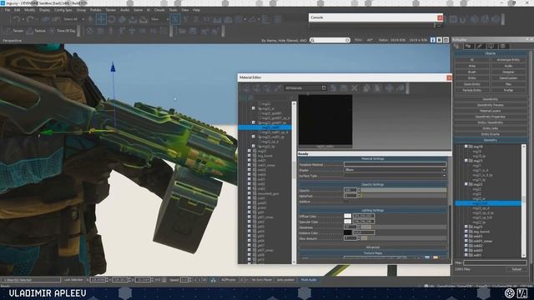
Task: Open the Prefabs menu
Action: [x=96, y=10]
